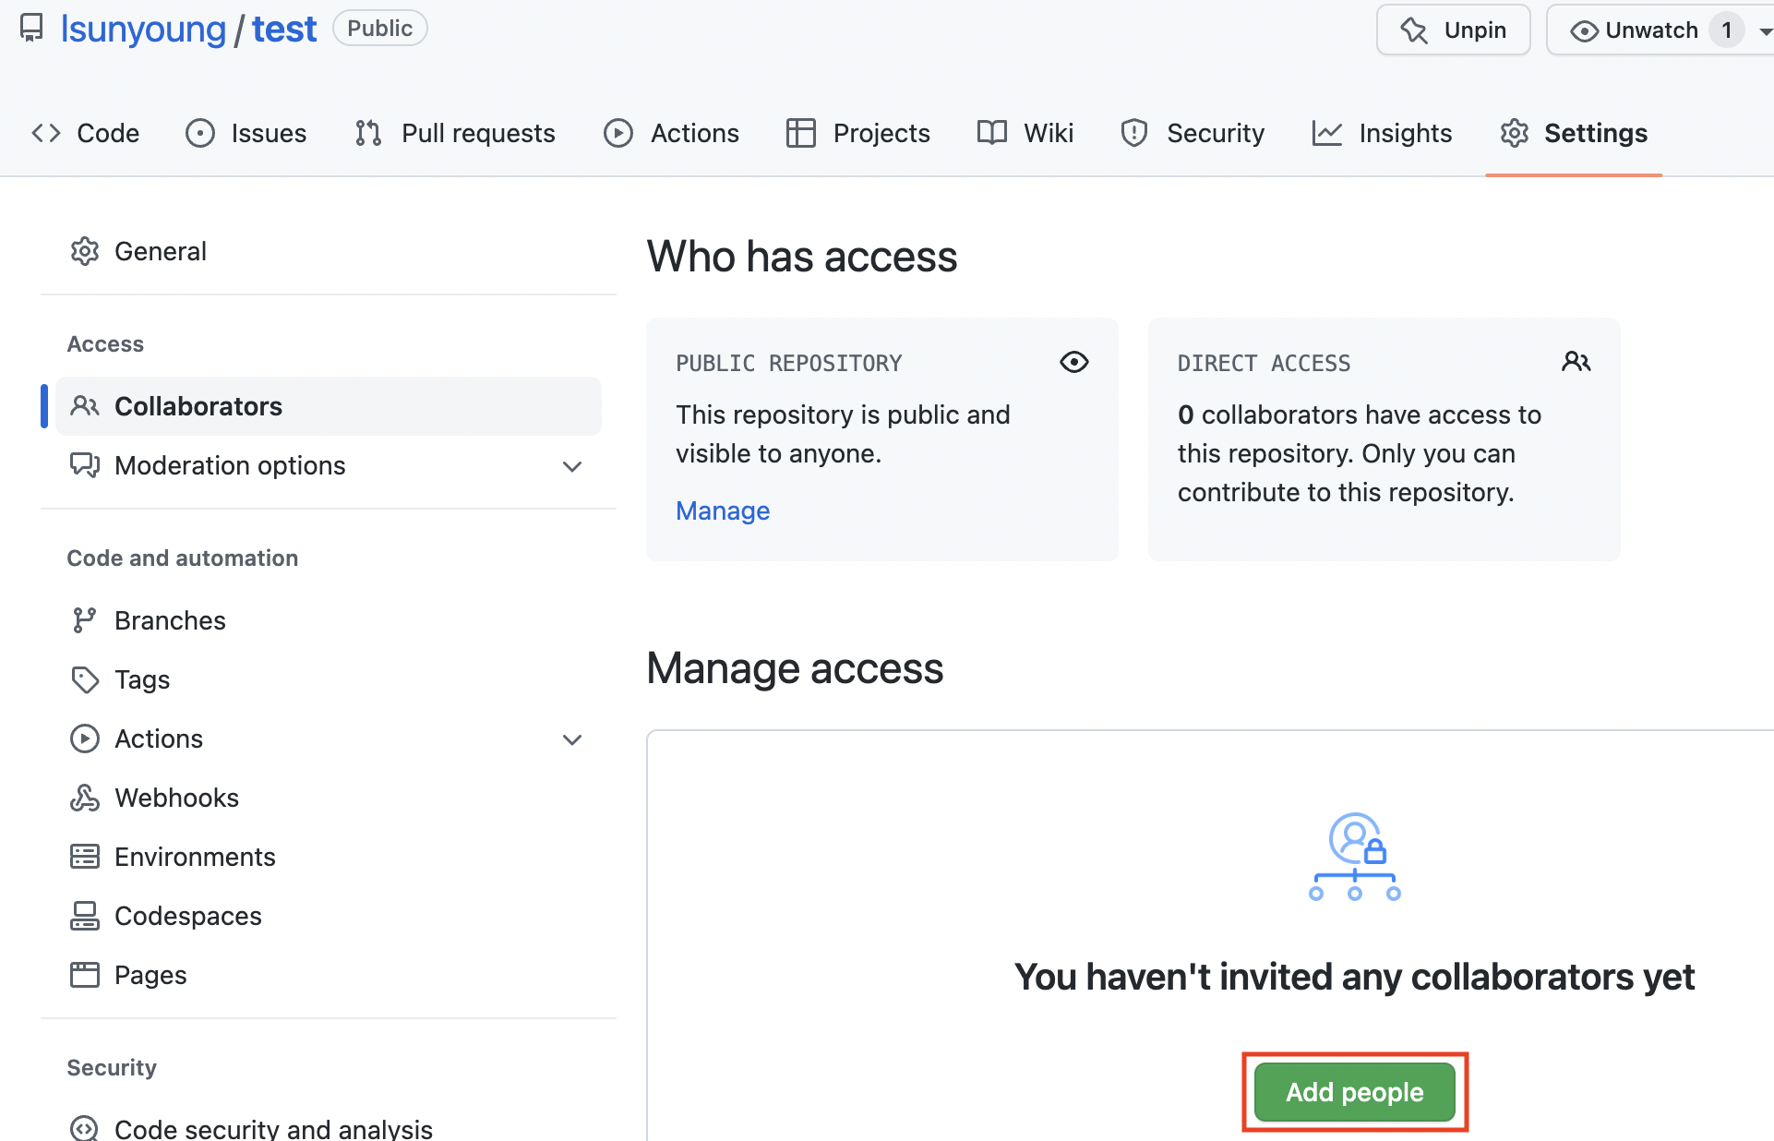This screenshot has width=1774, height=1141.
Task: Click the Codespaces icon in sidebar
Action: (84, 916)
